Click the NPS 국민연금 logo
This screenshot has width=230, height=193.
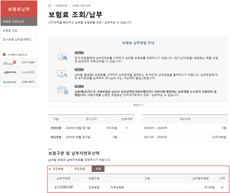[x=10, y=72]
